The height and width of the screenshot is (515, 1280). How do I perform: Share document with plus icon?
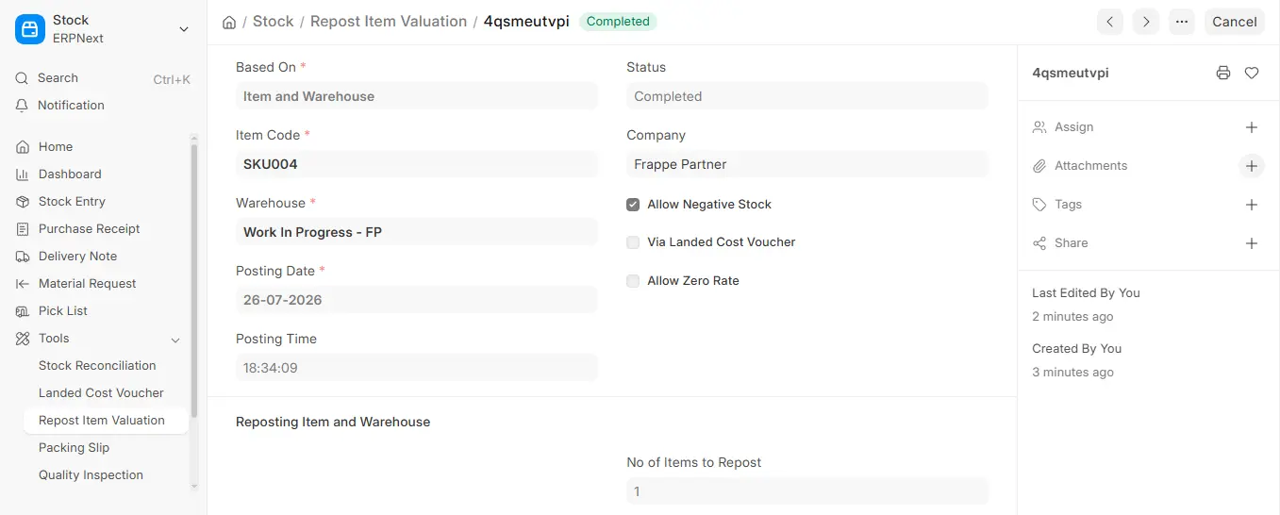[1252, 243]
